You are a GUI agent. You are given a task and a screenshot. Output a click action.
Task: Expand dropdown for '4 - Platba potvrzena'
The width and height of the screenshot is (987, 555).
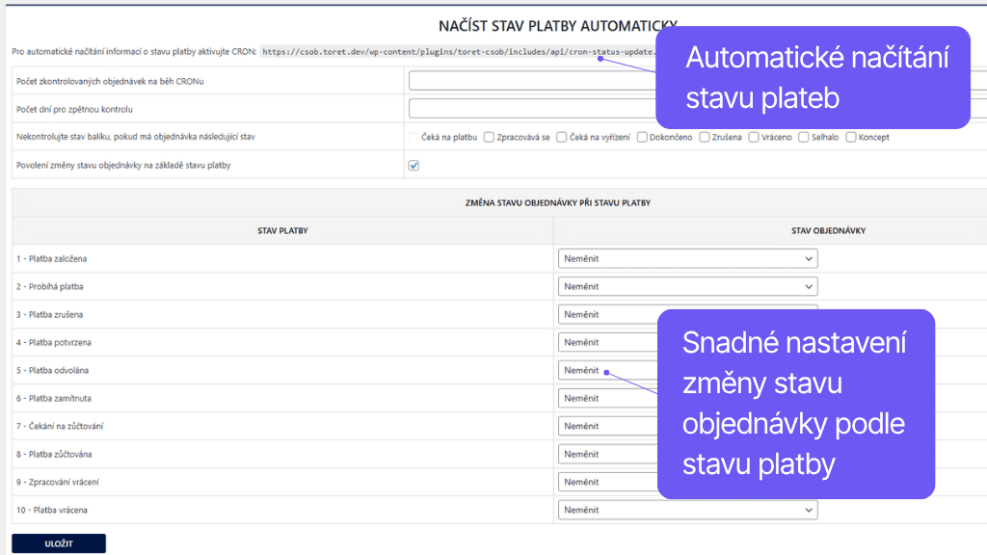pyautogui.click(x=608, y=342)
